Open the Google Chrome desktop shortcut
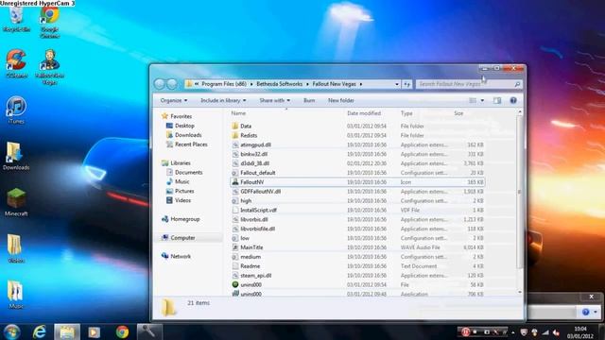Image resolution: width=605 pixels, height=340 pixels. click(49, 23)
